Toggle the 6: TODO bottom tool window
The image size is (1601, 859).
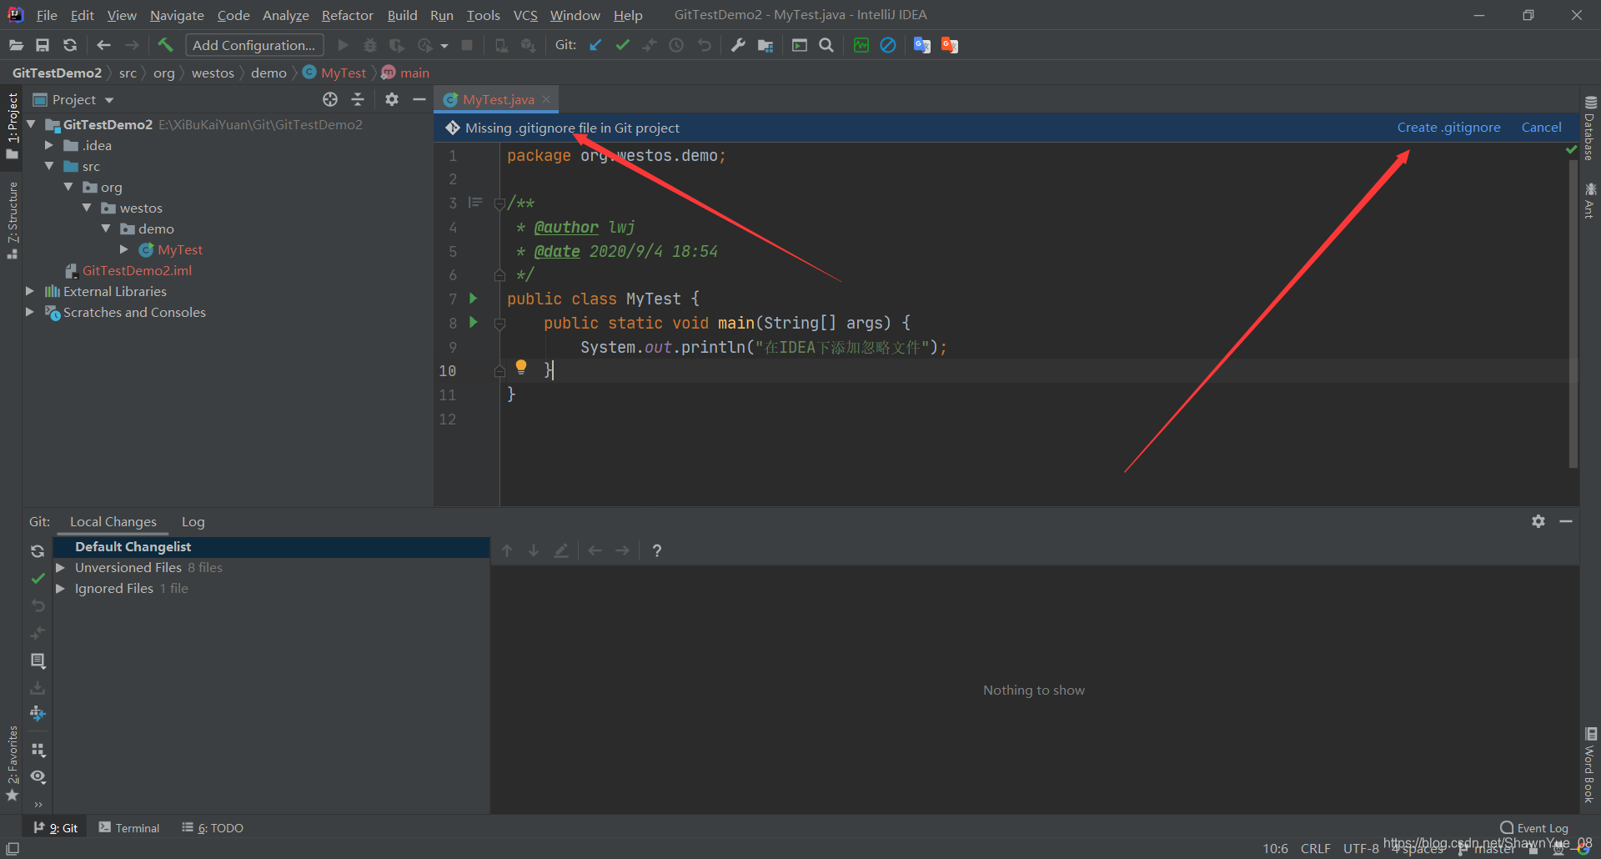coord(213,827)
